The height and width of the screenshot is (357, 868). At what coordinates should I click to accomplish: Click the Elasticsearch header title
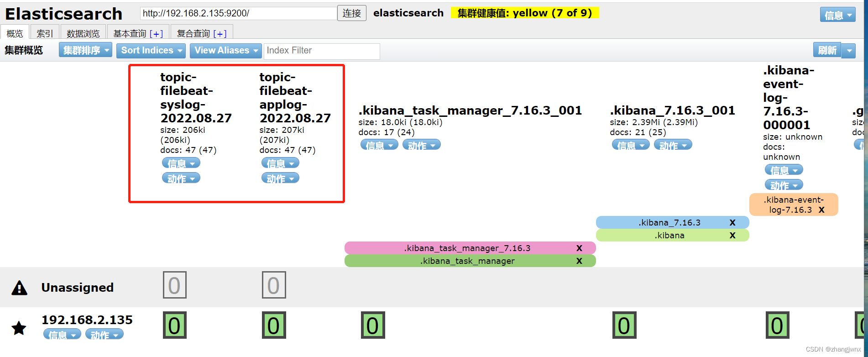tap(64, 14)
